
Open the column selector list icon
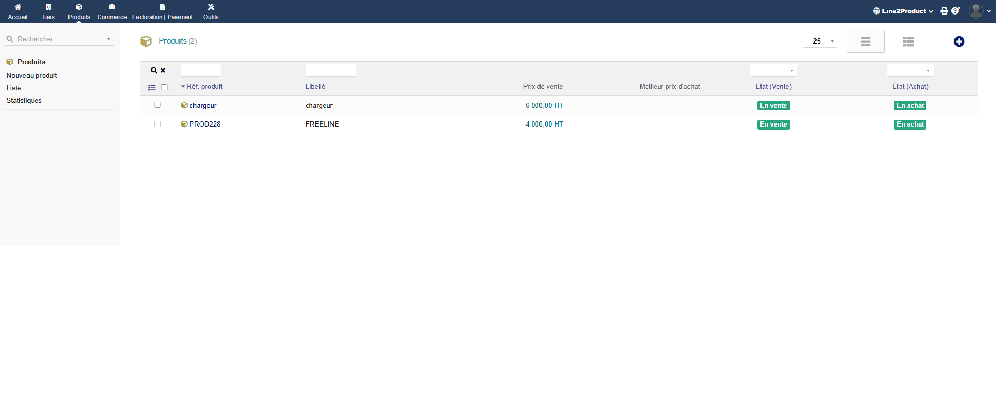152,88
